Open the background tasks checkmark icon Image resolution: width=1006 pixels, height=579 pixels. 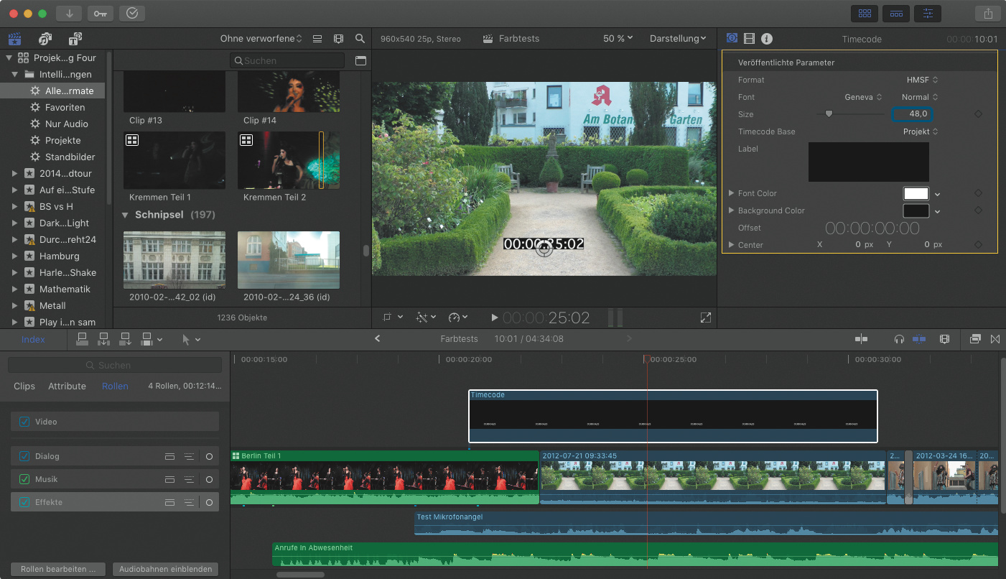(131, 14)
